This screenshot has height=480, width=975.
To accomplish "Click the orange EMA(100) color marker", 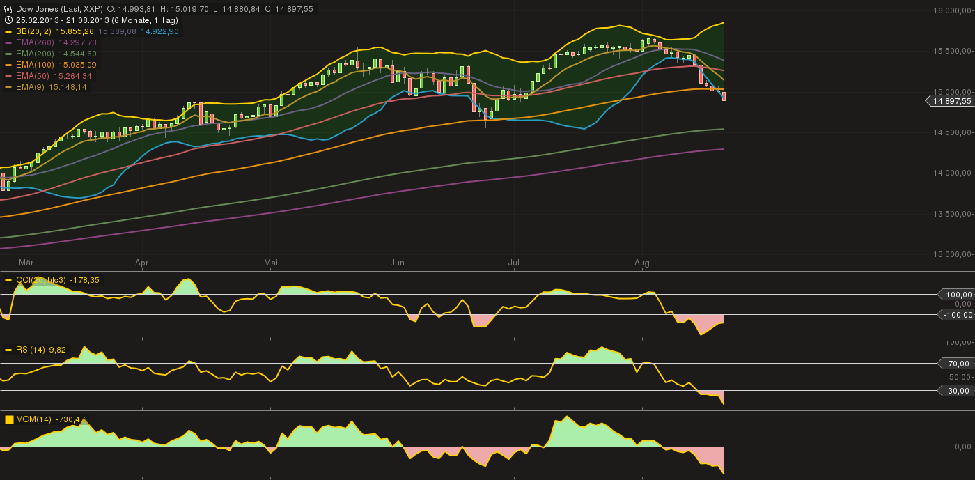I will coord(8,65).
